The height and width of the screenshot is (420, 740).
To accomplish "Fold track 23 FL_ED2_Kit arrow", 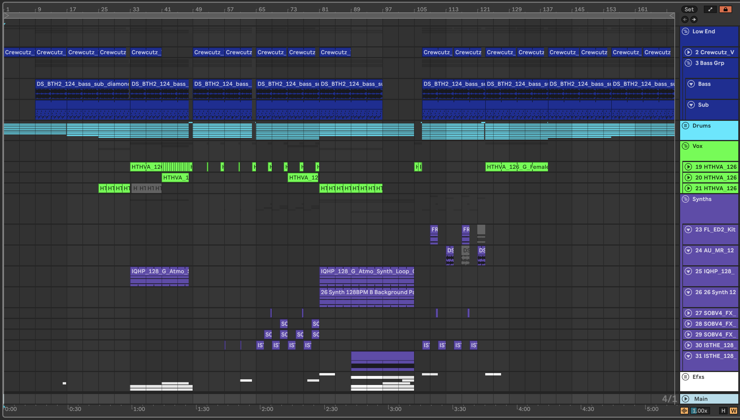I will [688, 229].
